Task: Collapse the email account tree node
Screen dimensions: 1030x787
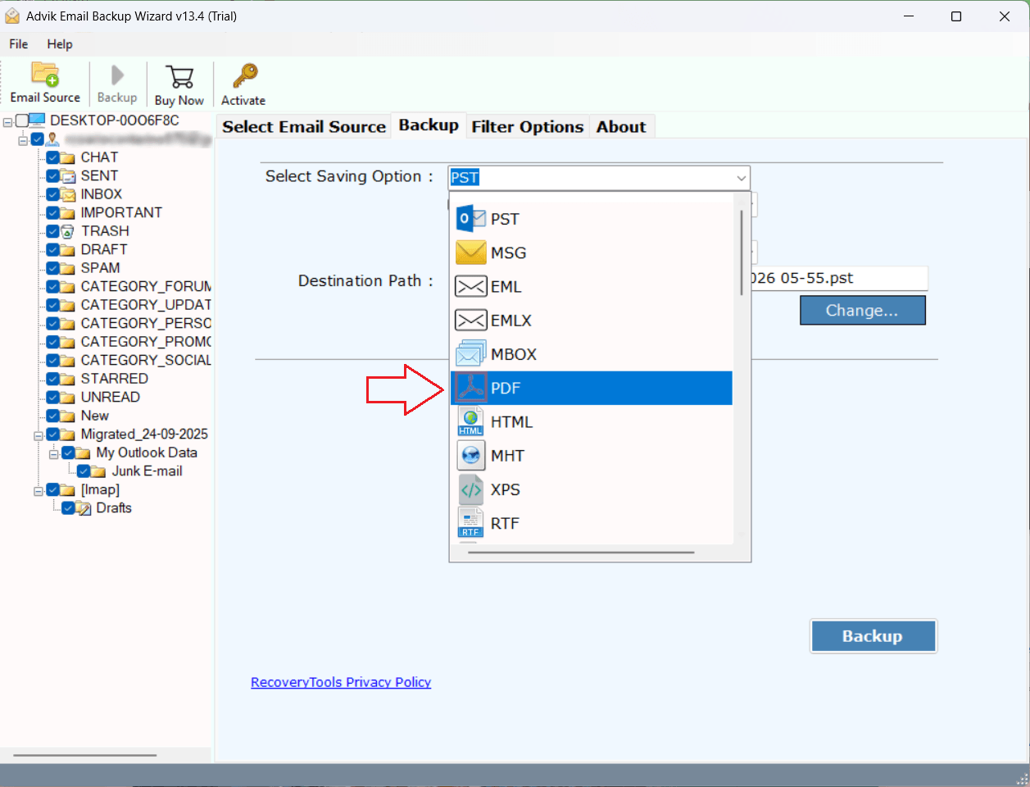Action: [23, 140]
